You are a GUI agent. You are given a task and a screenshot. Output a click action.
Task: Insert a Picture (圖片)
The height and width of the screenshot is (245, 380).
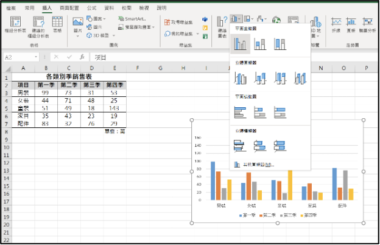coord(78,27)
